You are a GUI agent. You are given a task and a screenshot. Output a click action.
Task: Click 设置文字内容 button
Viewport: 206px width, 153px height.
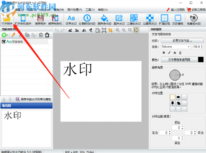(182, 41)
